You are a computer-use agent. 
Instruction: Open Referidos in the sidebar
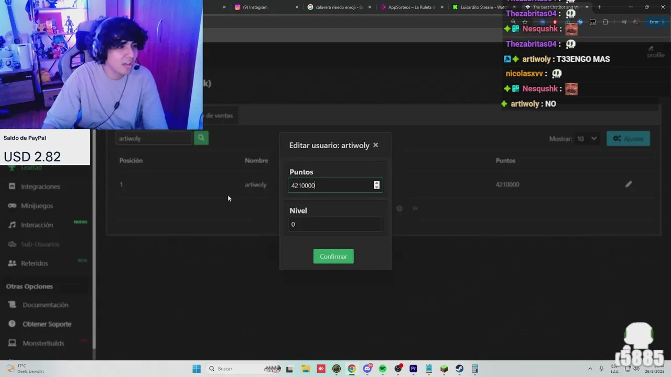point(34,263)
